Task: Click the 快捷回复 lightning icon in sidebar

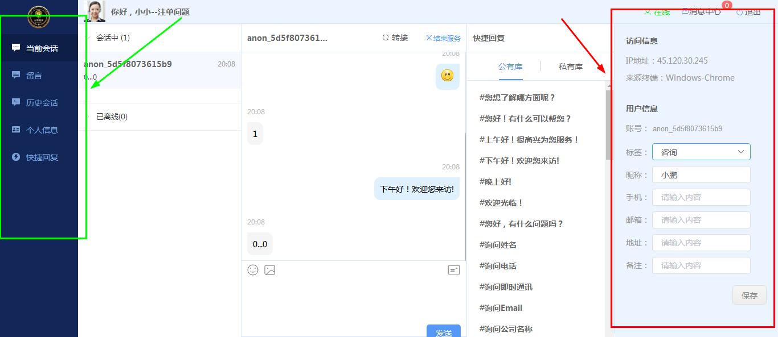Action: click(16, 157)
